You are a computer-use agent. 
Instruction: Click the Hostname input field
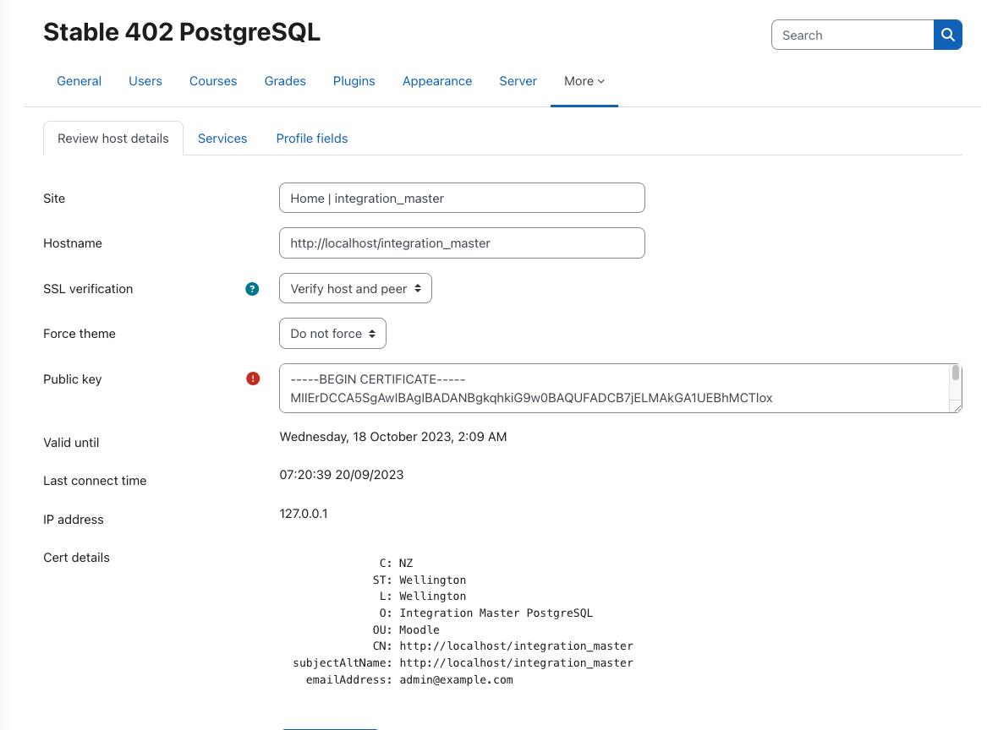pos(462,243)
